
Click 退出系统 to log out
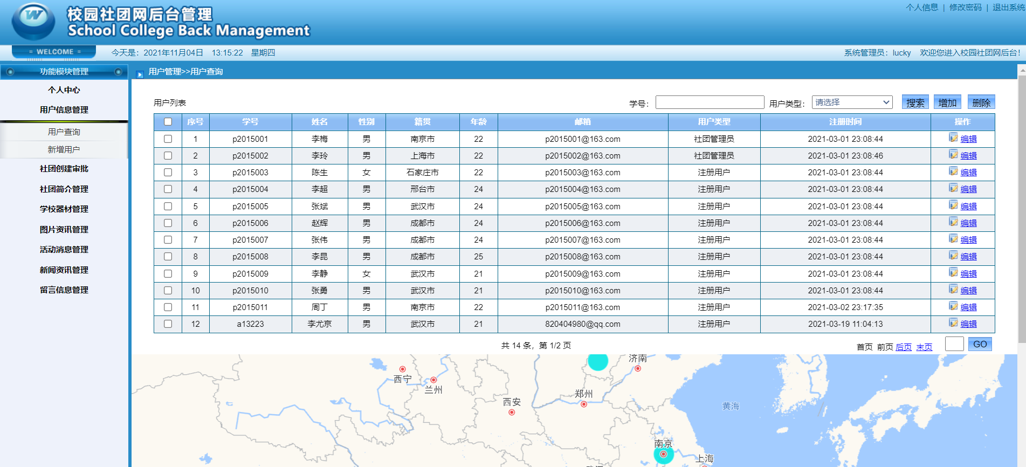[1009, 8]
